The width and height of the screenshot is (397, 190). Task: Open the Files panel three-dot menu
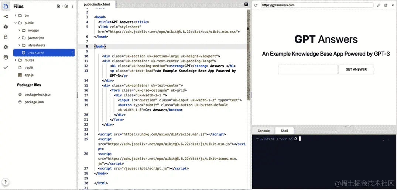[x=72, y=6]
